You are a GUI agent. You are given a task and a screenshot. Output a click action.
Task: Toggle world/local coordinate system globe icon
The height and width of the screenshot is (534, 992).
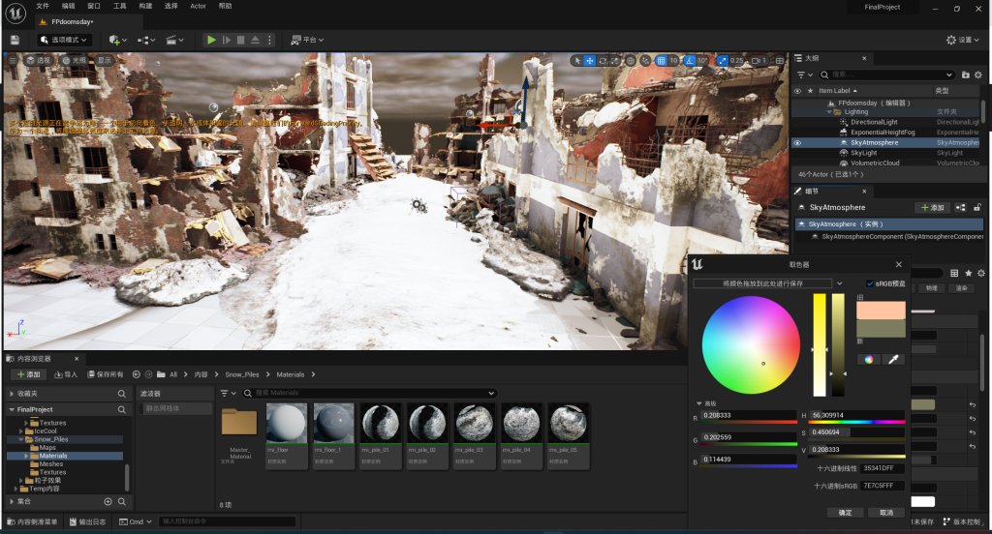[631, 61]
